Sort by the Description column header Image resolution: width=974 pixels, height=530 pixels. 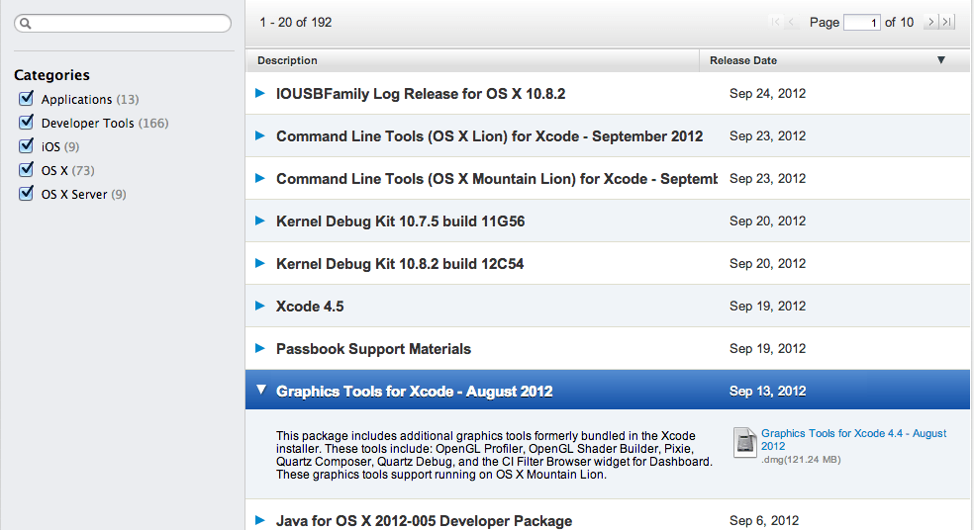tap(287, 60)
